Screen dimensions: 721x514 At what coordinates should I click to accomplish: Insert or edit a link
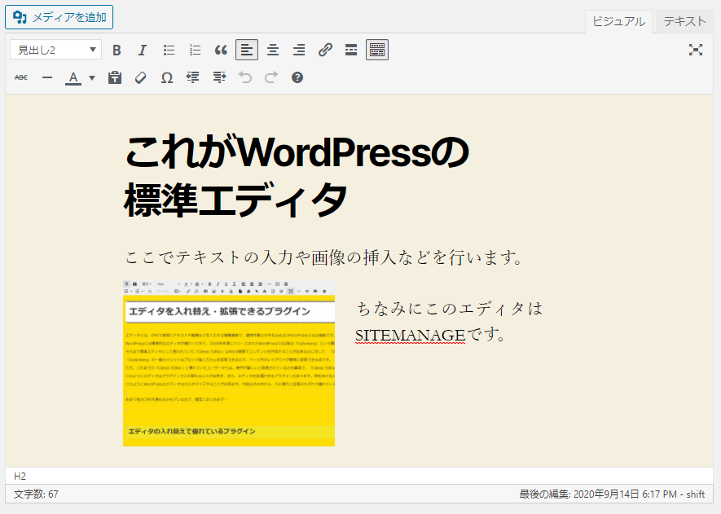tap(325, 50)
